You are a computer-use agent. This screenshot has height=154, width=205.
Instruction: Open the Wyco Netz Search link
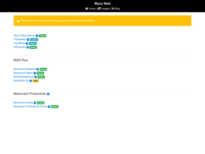pos(24,36)
